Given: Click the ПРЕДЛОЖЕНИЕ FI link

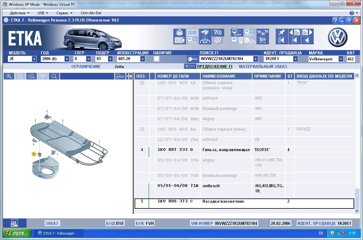Looking at the screenshot, I should (x=215, y=66).
